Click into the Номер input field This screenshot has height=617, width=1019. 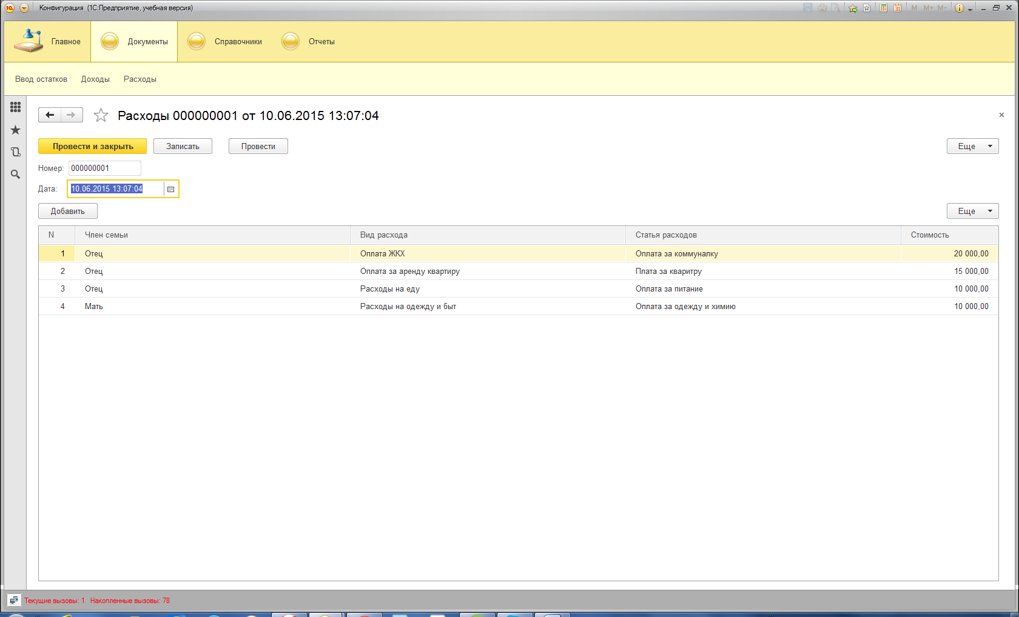click(104, 168)
